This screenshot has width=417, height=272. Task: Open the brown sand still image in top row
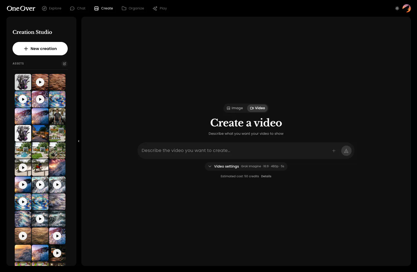point(57,82)
